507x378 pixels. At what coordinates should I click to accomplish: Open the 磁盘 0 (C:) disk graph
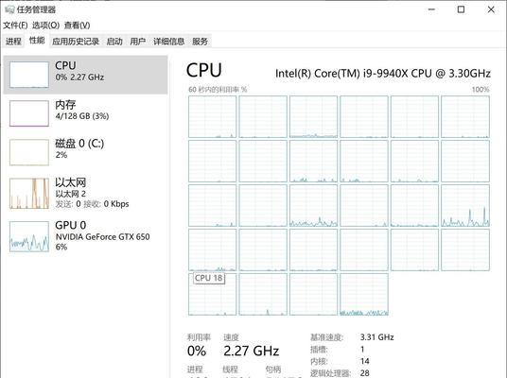pos(29,152)
